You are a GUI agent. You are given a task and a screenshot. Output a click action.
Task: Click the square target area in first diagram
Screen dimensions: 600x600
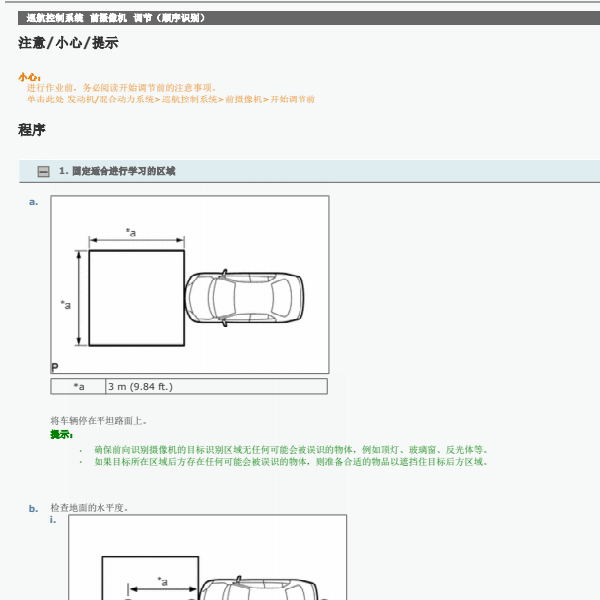coord(136,299)
